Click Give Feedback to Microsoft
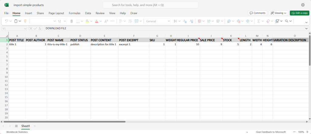The height and width of the screenshot is (134, 311). [271, 132]
